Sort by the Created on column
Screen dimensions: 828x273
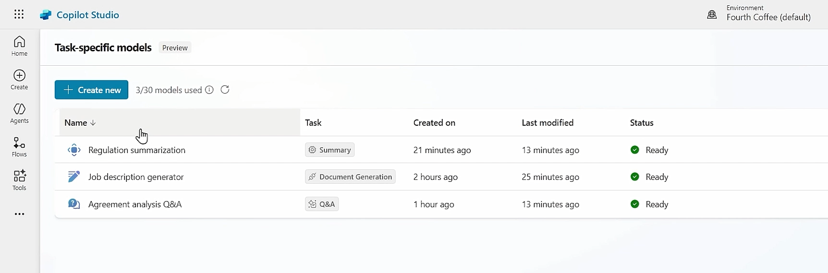pos(434,122)
